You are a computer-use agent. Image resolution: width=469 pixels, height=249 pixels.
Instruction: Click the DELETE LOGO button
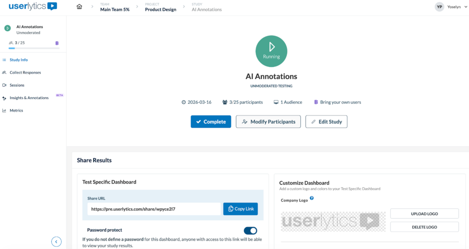click(x=425, y=227)
